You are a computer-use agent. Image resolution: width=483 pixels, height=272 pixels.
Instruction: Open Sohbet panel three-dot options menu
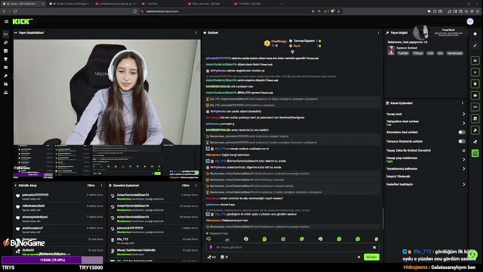click(378, 33)
